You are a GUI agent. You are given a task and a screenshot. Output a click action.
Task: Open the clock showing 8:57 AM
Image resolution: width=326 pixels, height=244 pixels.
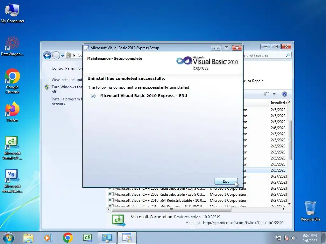click(310, 238)
